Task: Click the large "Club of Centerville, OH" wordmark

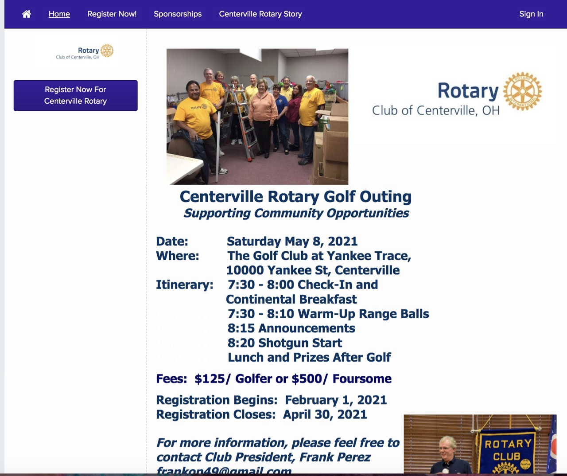Action: coord(435,110)
